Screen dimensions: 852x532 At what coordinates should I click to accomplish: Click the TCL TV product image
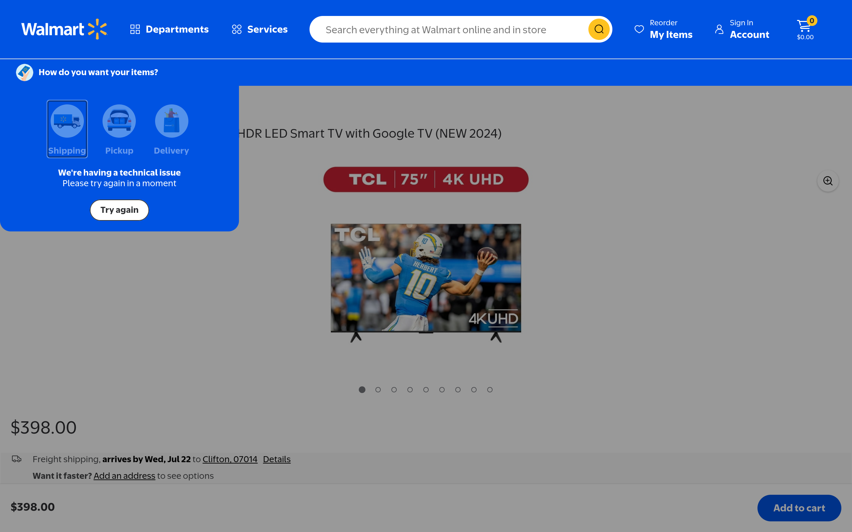pyautogui.click(x=426, y=283)
